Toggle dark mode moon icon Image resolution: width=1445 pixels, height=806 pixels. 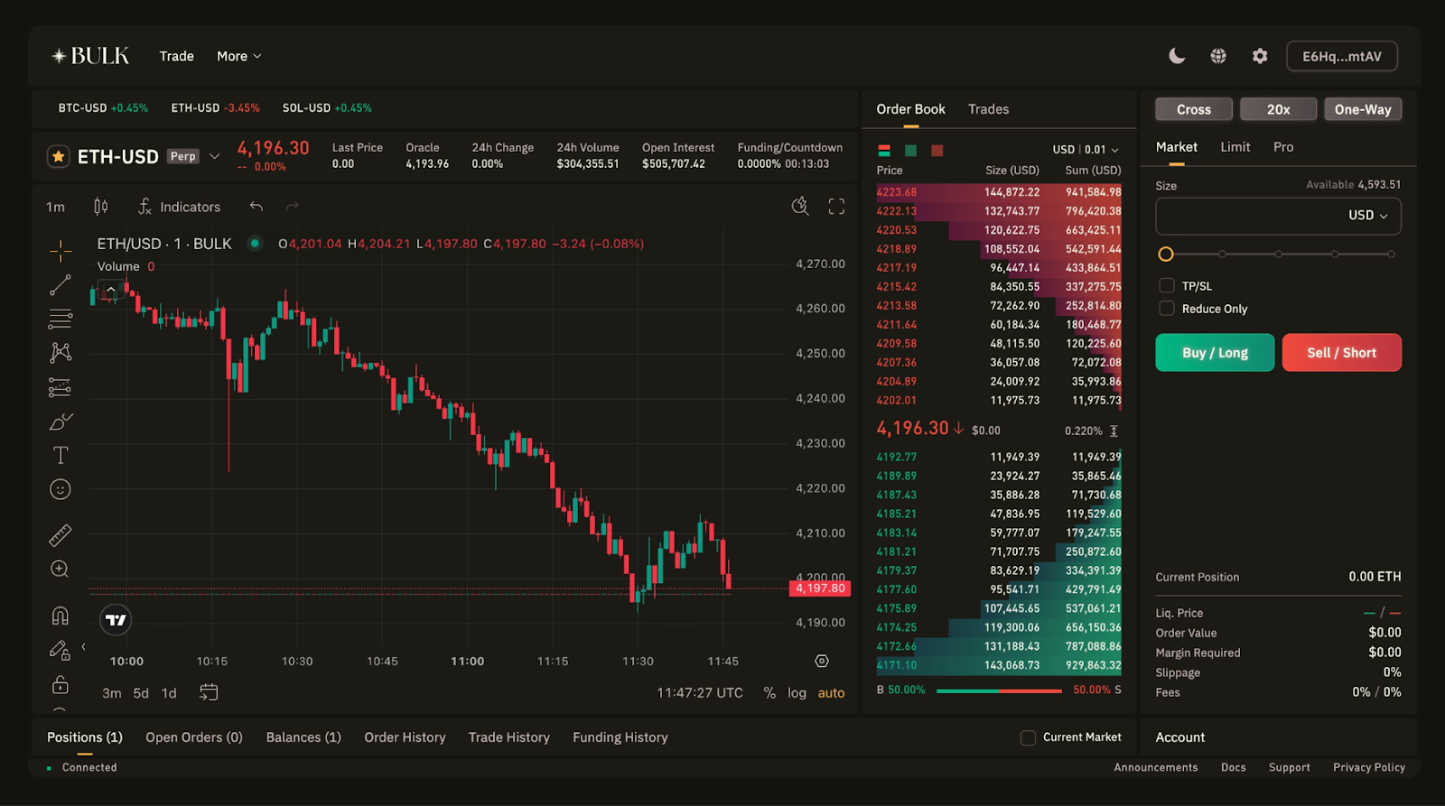pyautogui.click(x=1177, y=56)
